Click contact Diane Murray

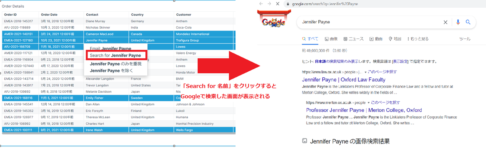tap(95, 21)
